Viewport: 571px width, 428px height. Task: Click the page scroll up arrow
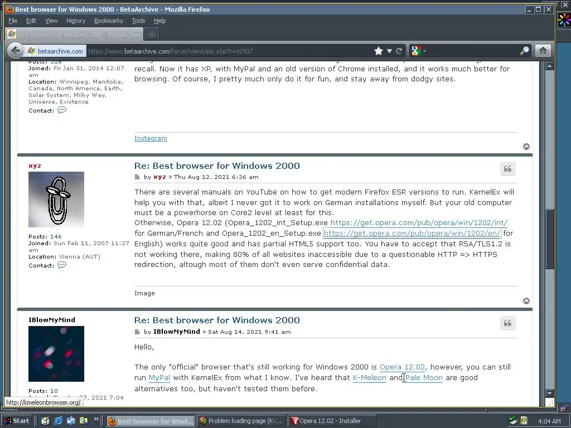click(x=549, y=66)
